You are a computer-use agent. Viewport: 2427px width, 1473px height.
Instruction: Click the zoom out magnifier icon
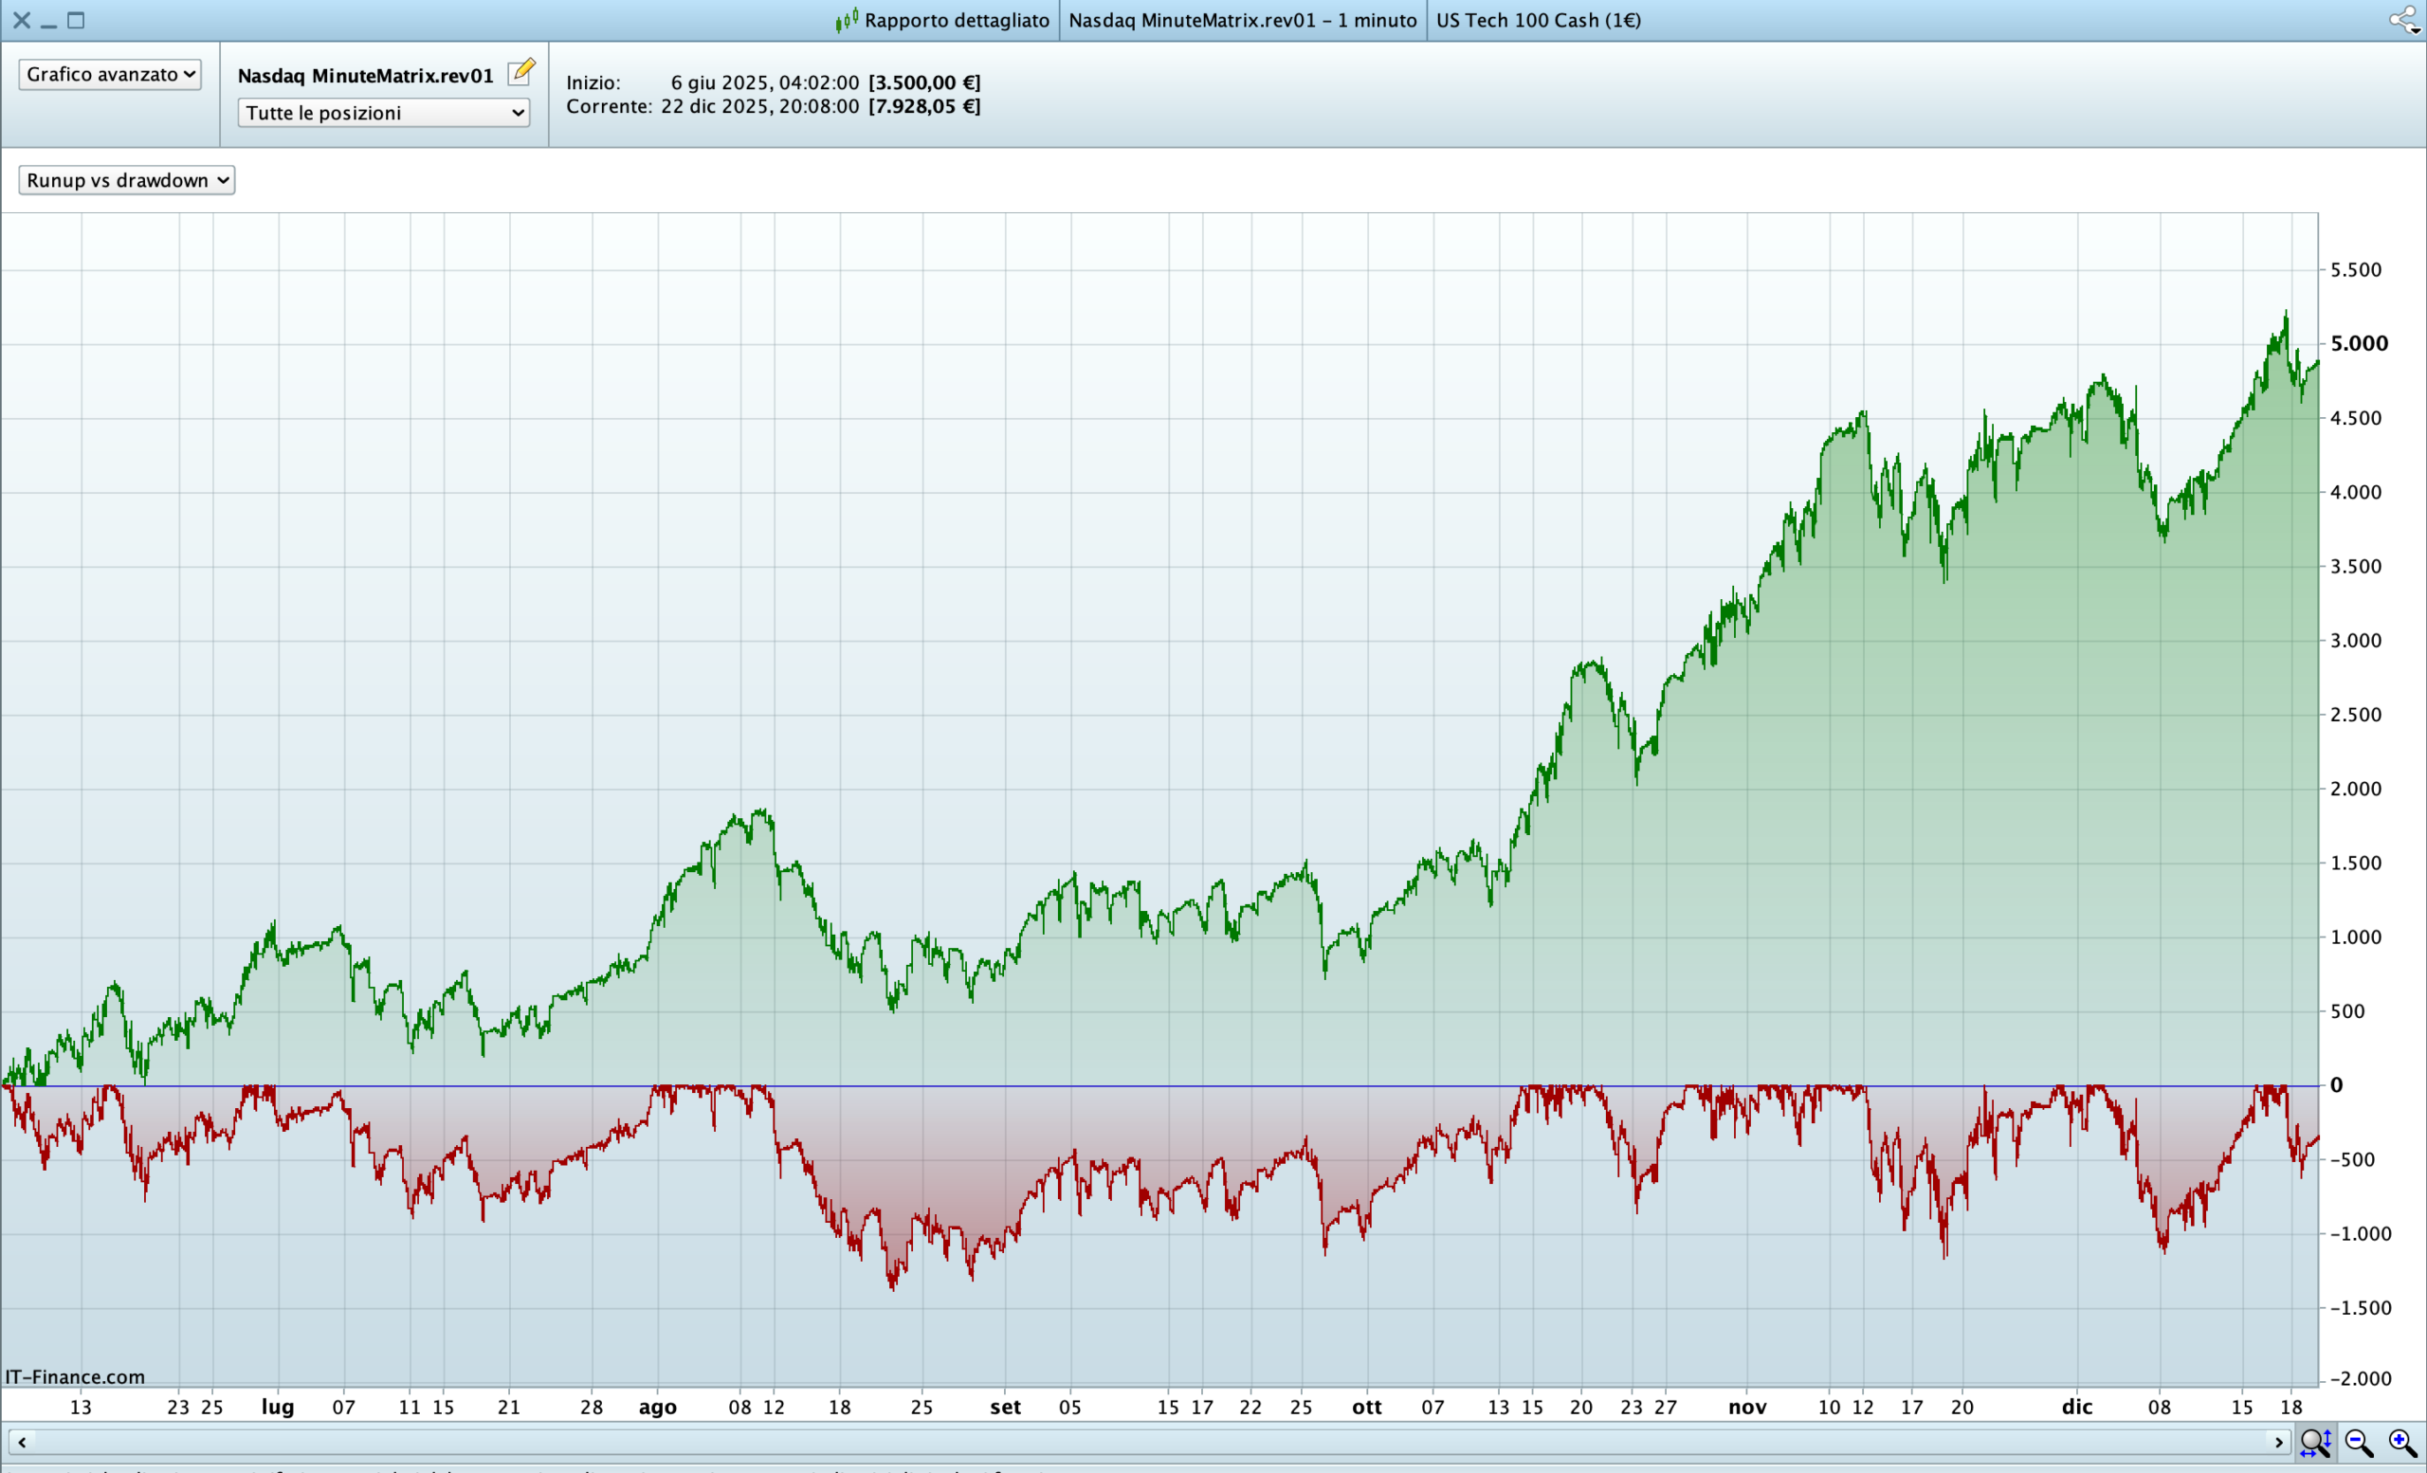[2359, 1443]
